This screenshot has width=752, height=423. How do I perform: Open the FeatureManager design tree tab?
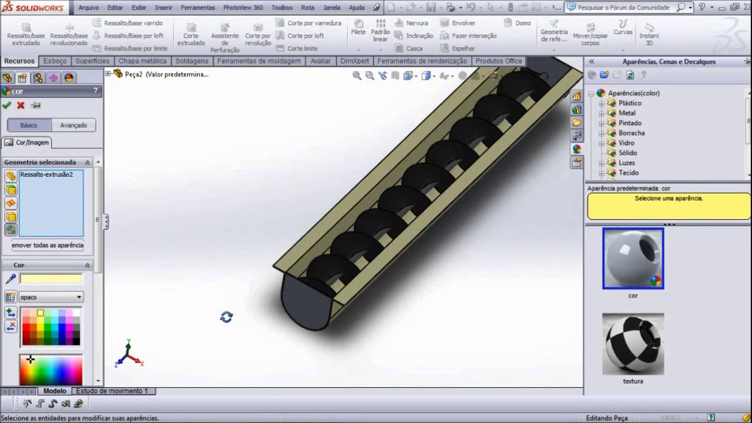tap(7, 78)
